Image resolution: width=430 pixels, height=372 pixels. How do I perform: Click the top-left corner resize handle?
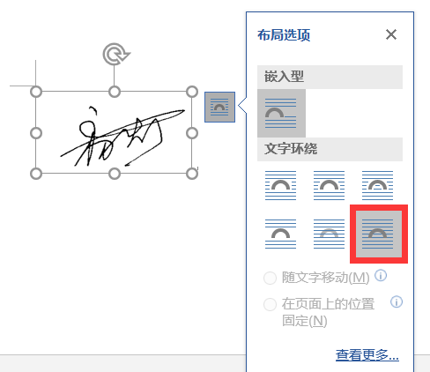[36, 92]
